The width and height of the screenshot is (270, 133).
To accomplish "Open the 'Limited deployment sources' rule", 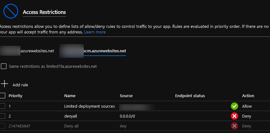I will [90, 106].
